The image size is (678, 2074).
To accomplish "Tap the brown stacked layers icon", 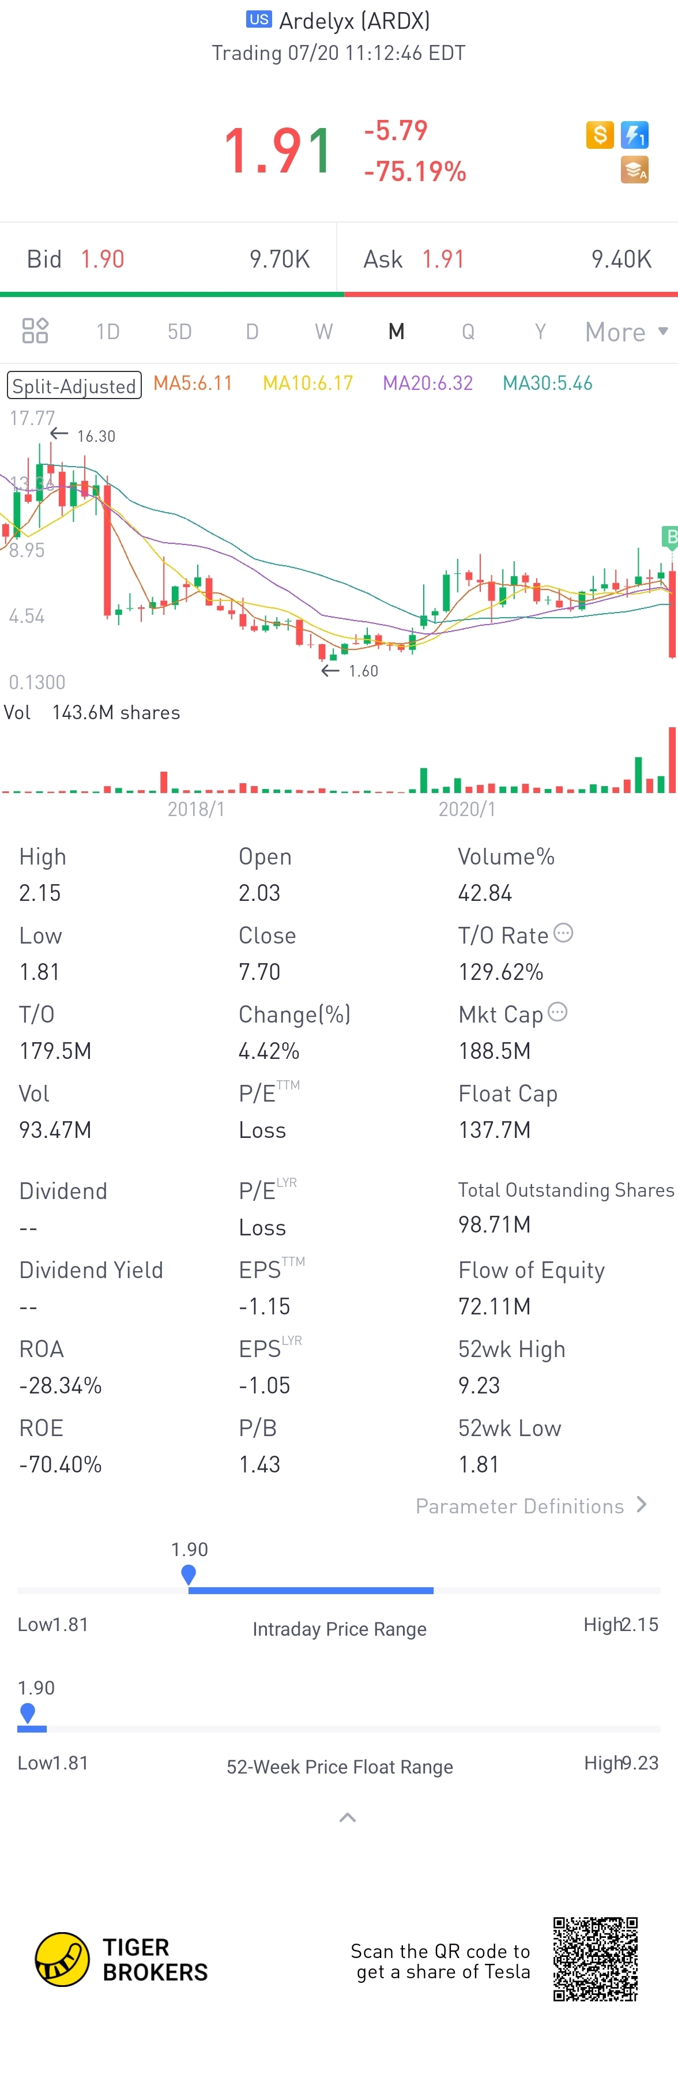I will [635, 170].
